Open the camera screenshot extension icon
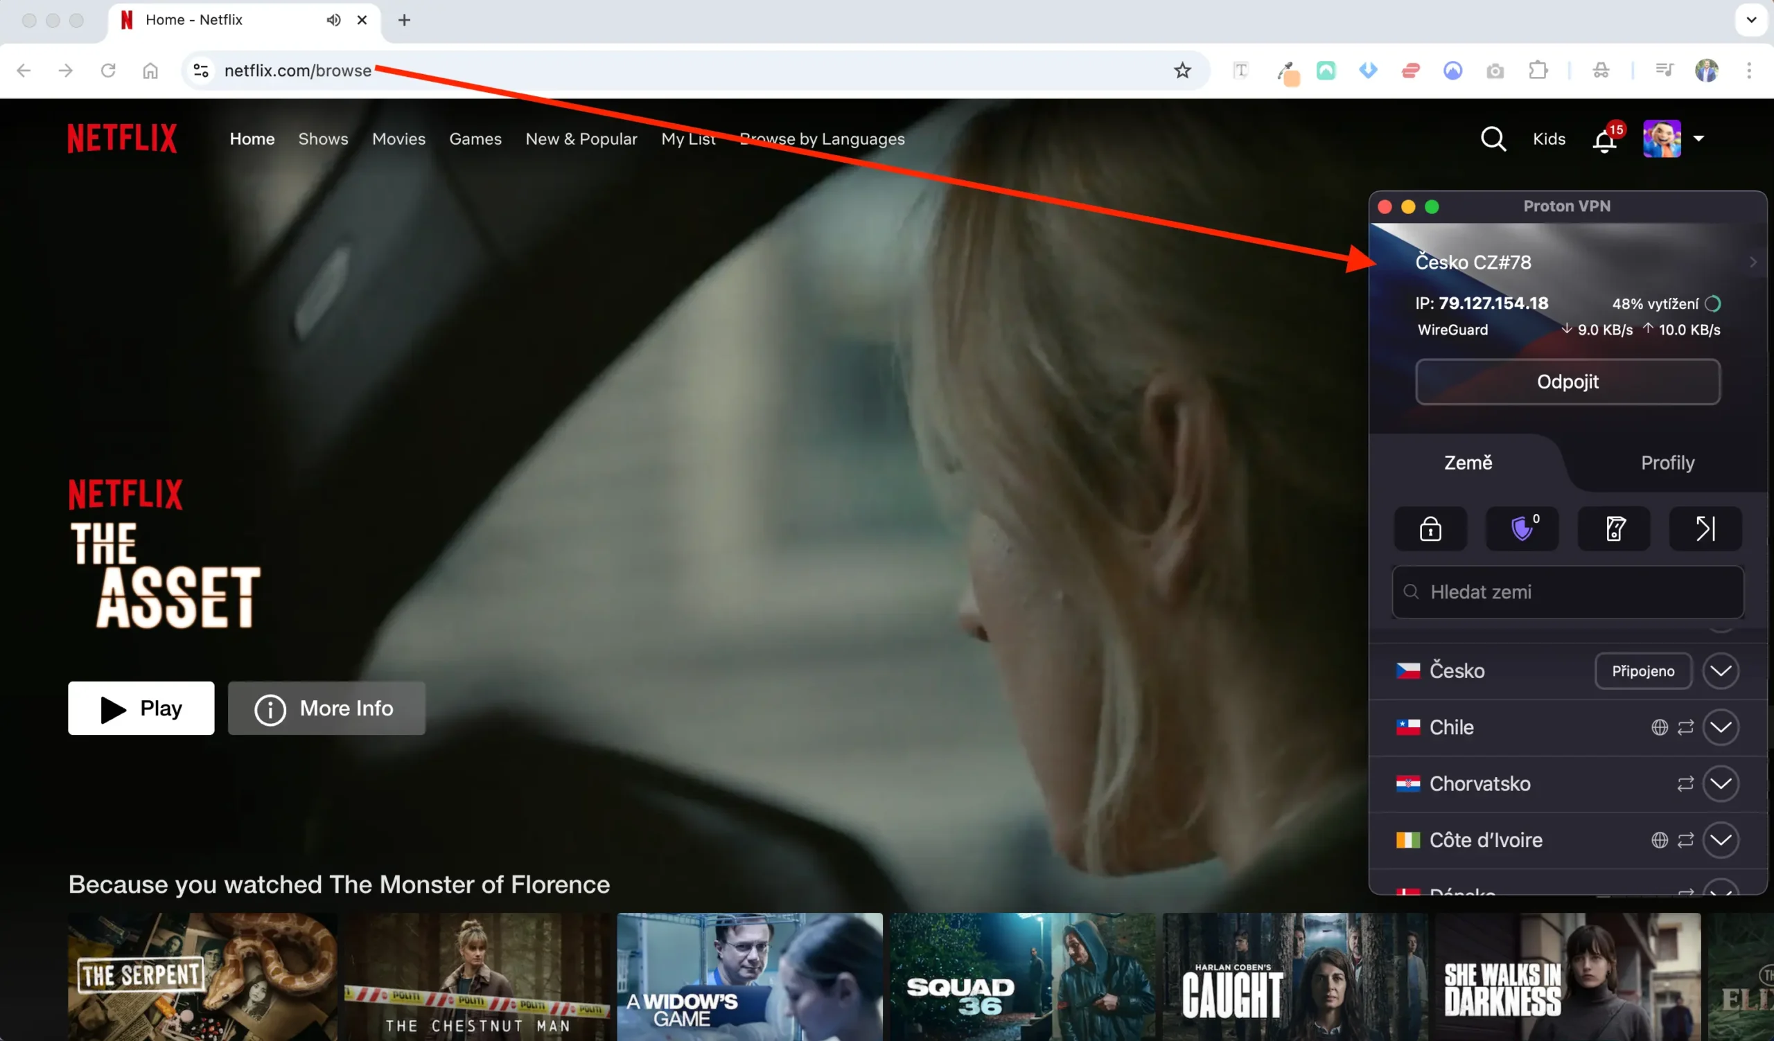The width and height of the screenshot is (1774, 1041). [x=1495, y=71]
